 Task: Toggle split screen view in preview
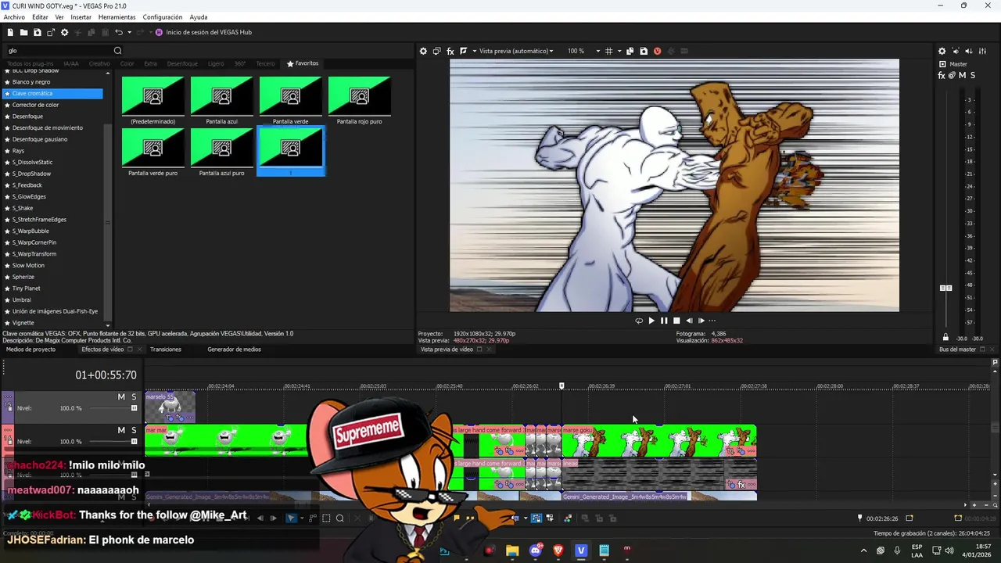[464, 51]
